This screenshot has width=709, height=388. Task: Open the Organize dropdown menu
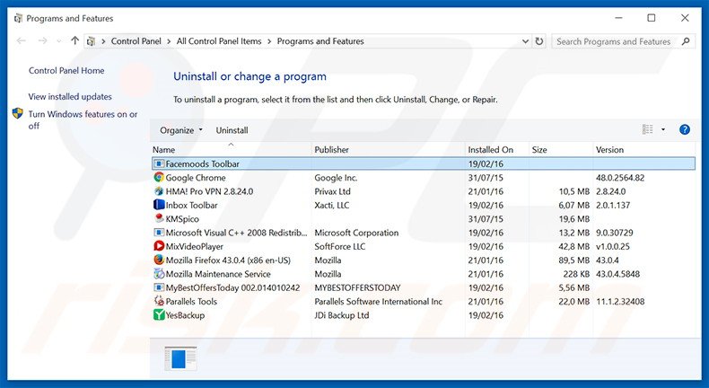(181, 130)
